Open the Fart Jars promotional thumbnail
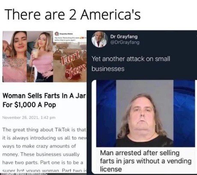Viewport: 197px width, 175px height. (70, 56)
